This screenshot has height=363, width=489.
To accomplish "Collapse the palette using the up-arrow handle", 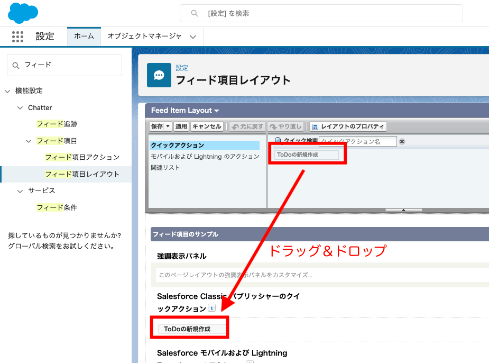I will click(x=403, y=210).
